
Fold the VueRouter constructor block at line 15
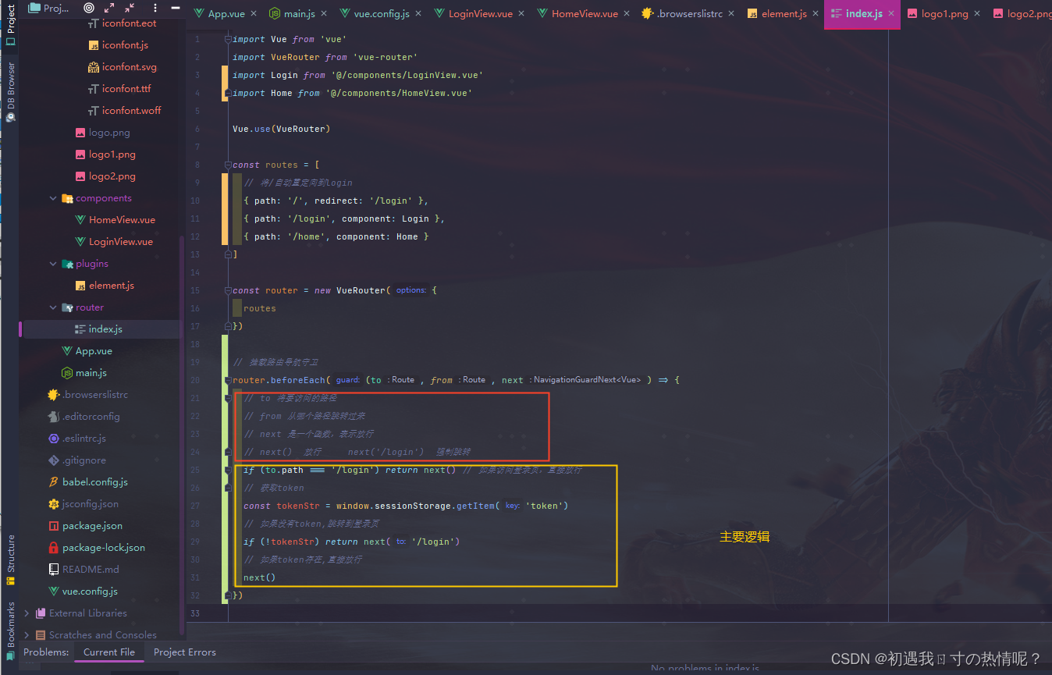pos(227,290)
